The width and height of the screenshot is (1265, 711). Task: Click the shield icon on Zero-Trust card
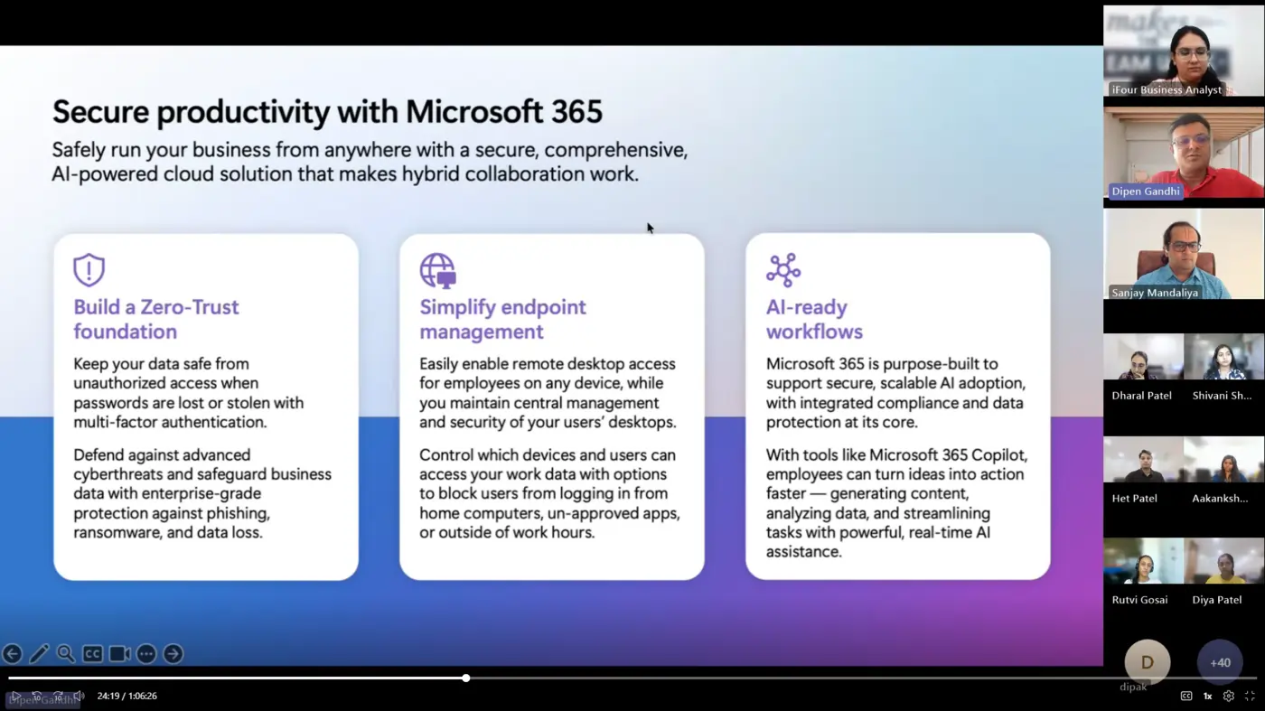(x=89, y=269)
